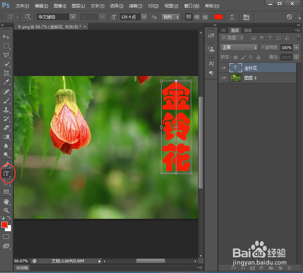Open the 滤镜 menu
The width and height of the screenshot is (303, 273).
pos(136,6)
